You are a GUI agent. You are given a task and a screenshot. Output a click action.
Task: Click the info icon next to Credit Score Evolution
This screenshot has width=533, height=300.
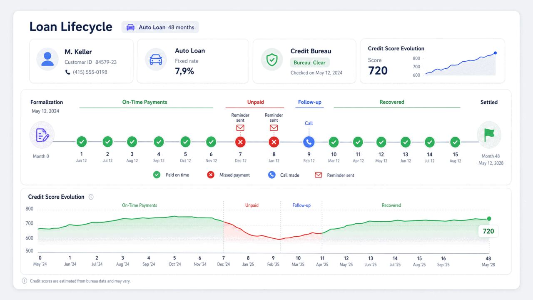click(x=91, y=197)
